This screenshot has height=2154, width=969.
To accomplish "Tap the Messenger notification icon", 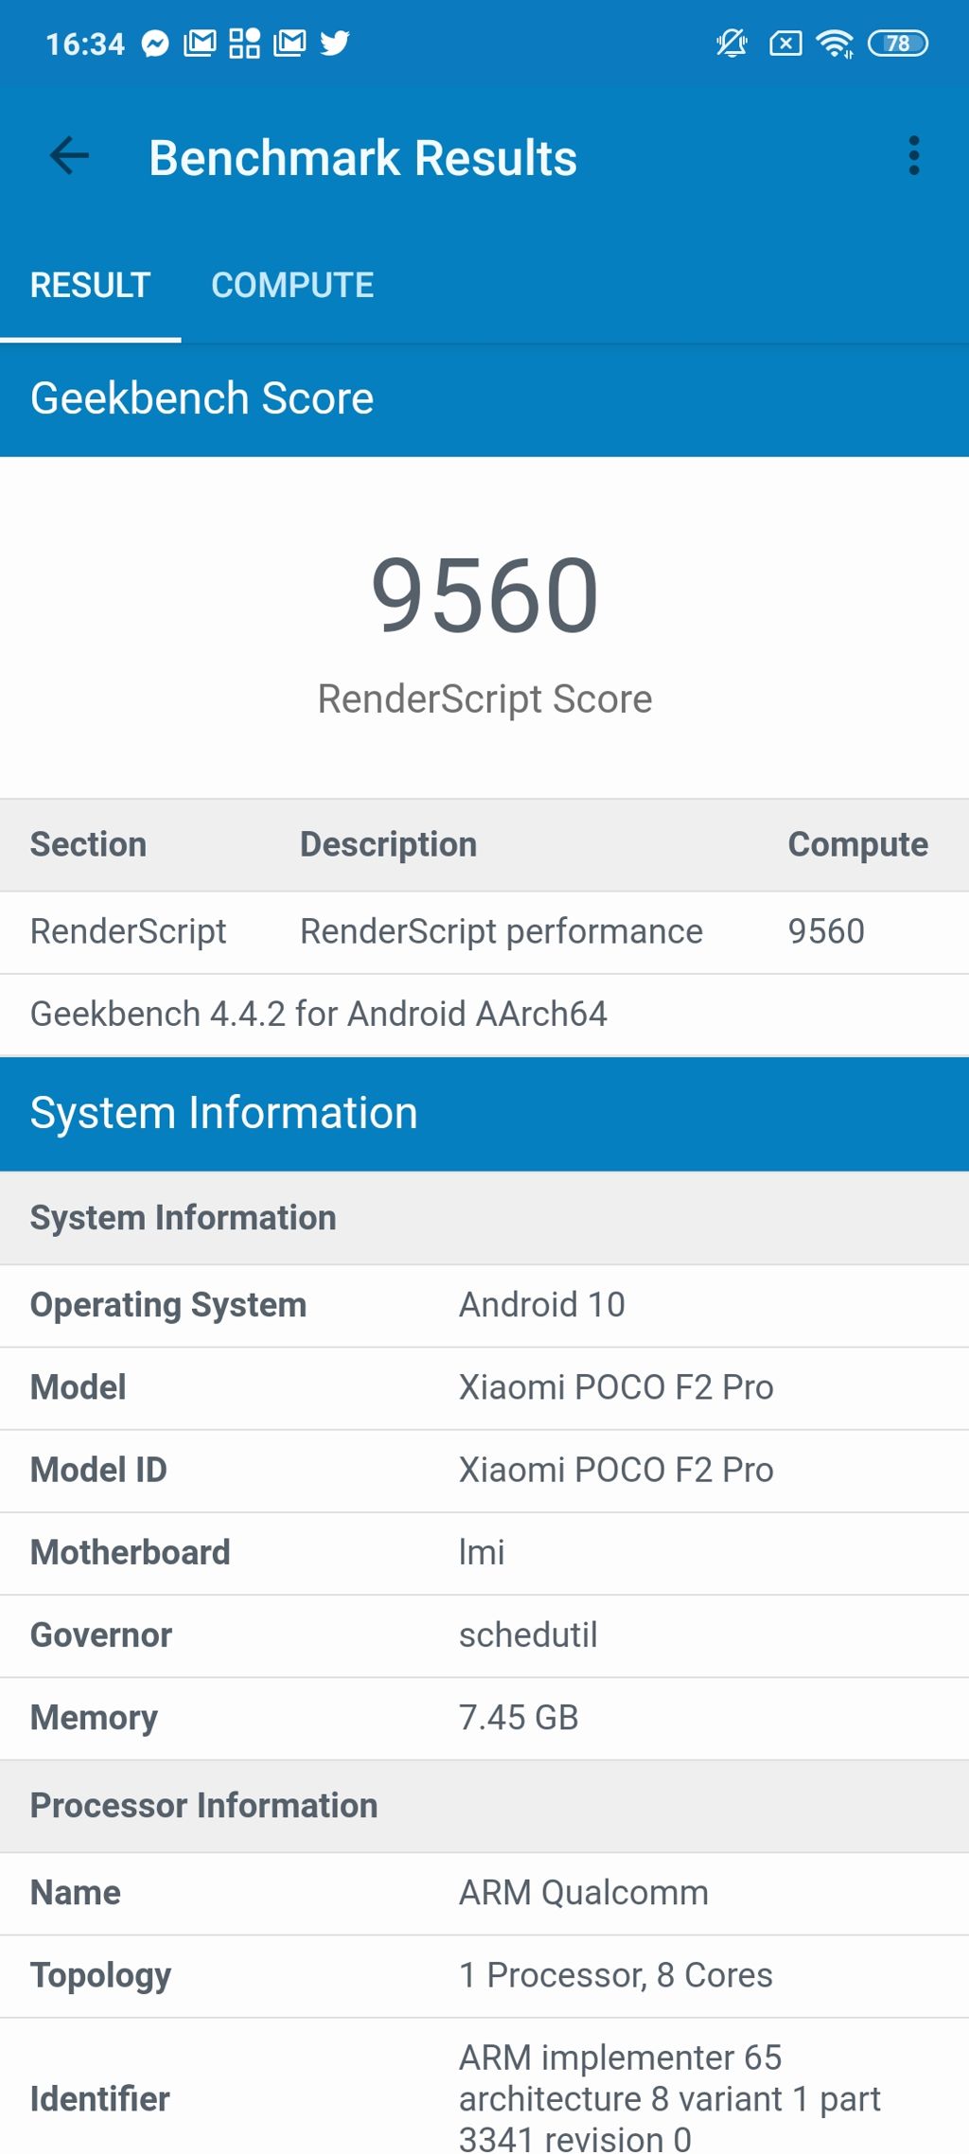I will click(155, 44).
